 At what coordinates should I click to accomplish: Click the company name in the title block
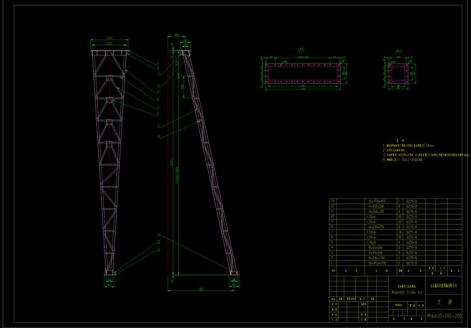click(444, 285)
